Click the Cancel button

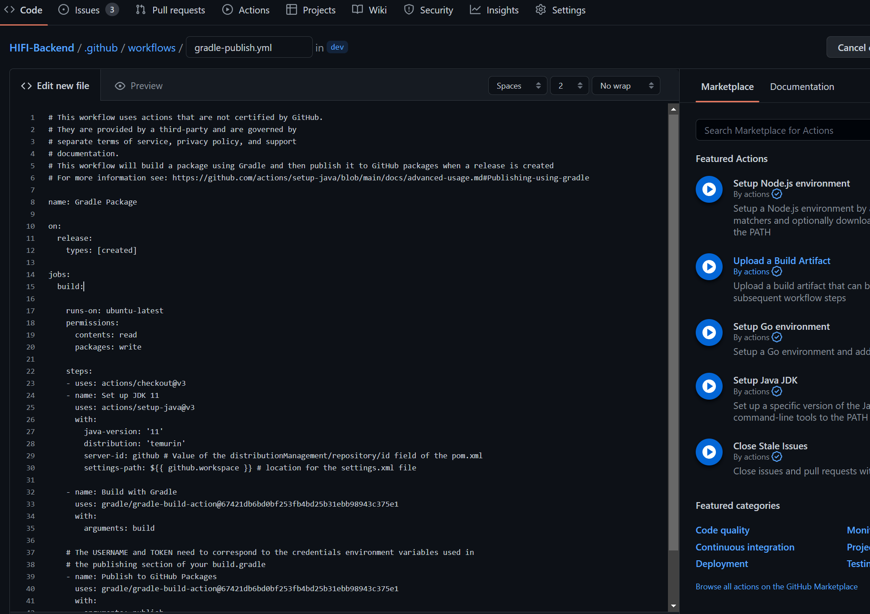(x=851, y=48)
